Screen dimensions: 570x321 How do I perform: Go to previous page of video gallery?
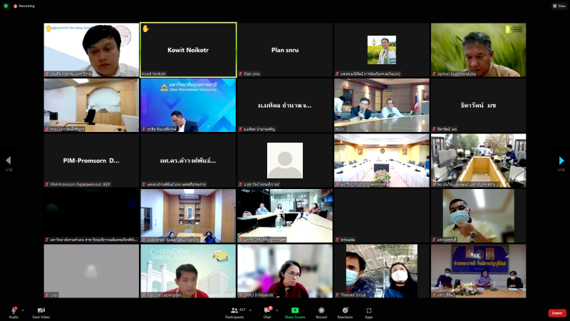click(x=9, y=160)
